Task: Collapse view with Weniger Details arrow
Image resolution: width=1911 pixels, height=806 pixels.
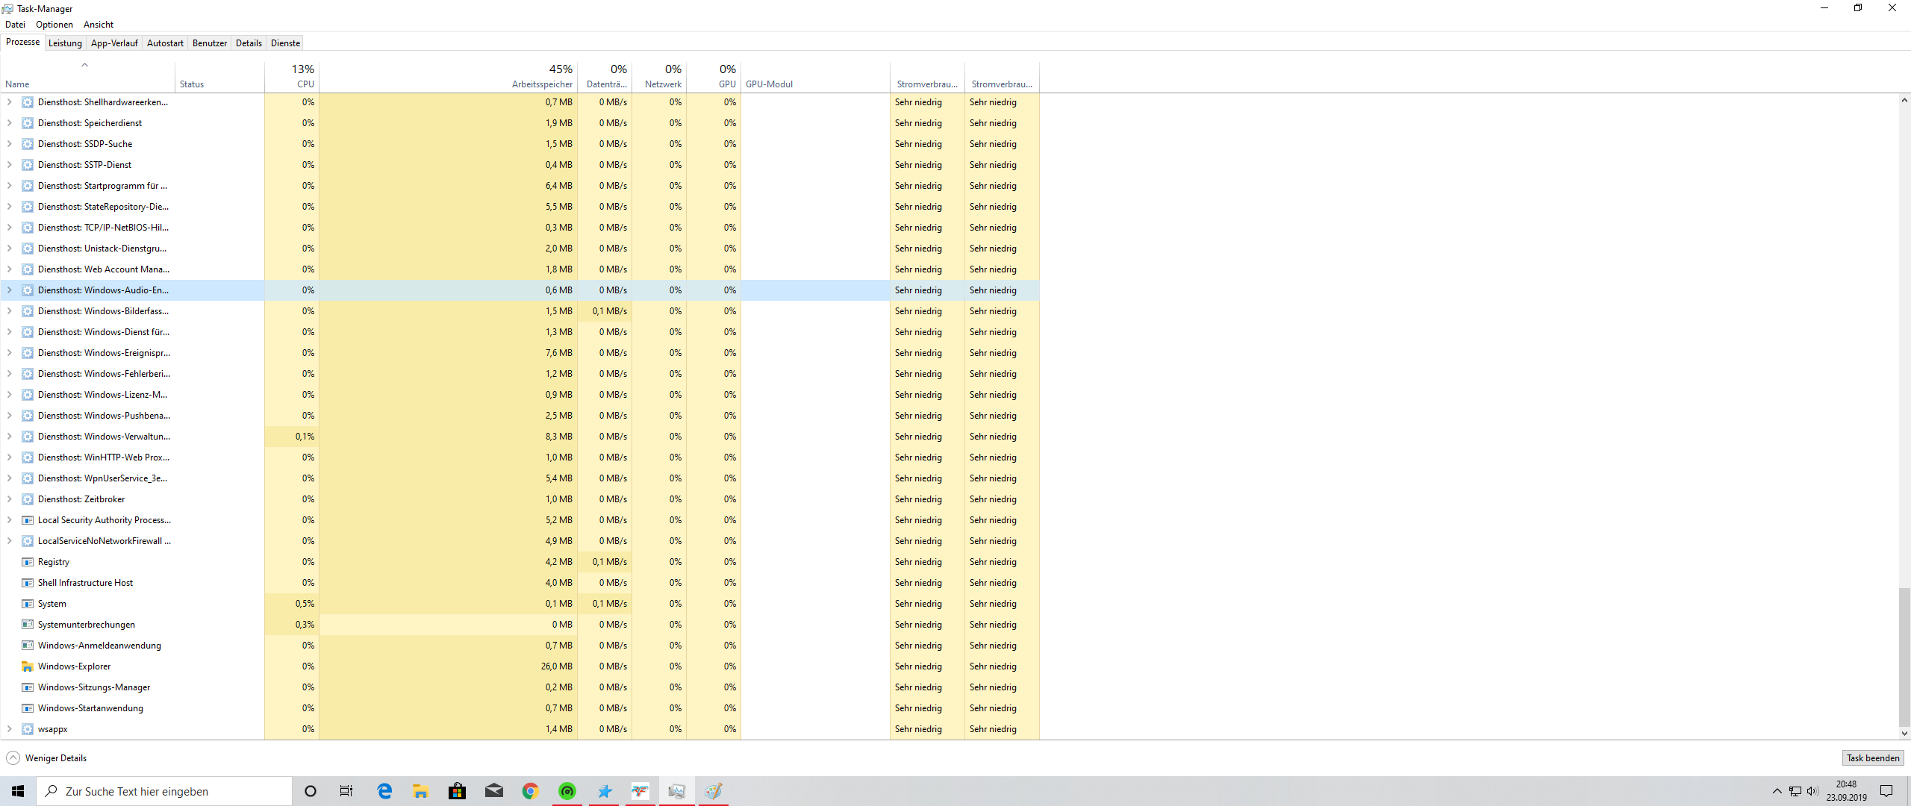Action: (x=13, y=758)
